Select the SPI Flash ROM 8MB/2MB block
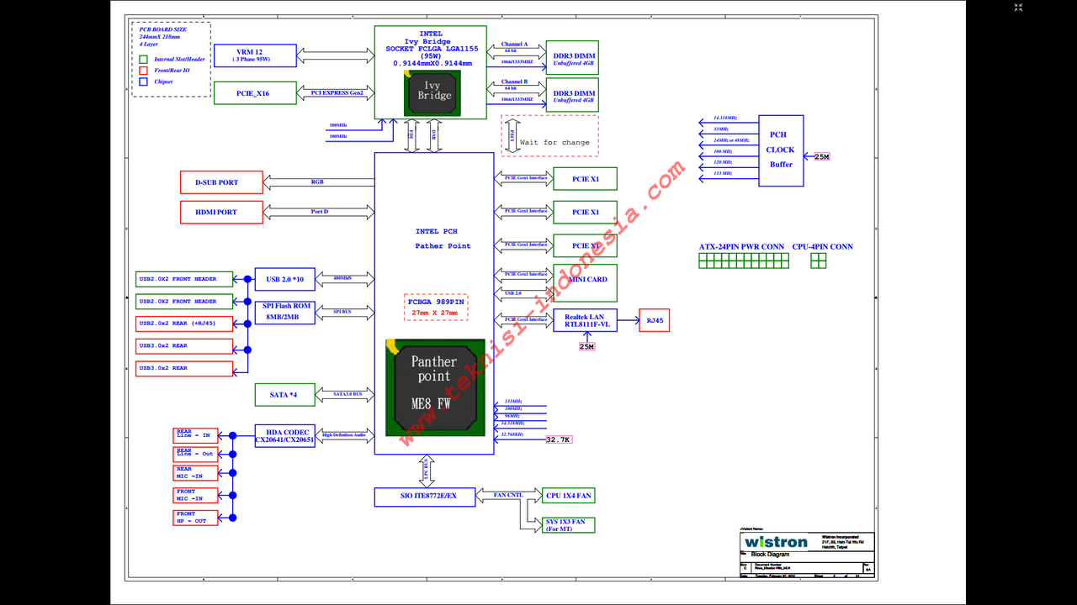Screen dimensions: 1077x605 pos(286,312)
